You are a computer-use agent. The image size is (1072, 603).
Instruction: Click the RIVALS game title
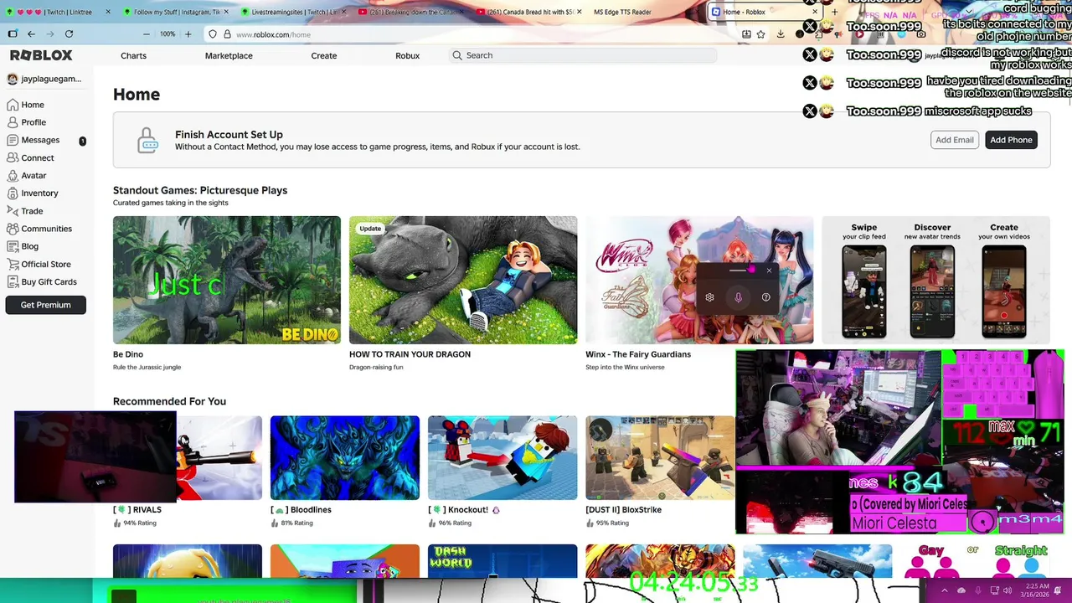click(x=137, y=509)
